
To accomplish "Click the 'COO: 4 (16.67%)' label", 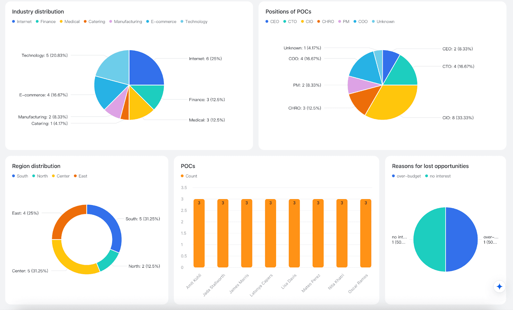I will tap(305, 59).
